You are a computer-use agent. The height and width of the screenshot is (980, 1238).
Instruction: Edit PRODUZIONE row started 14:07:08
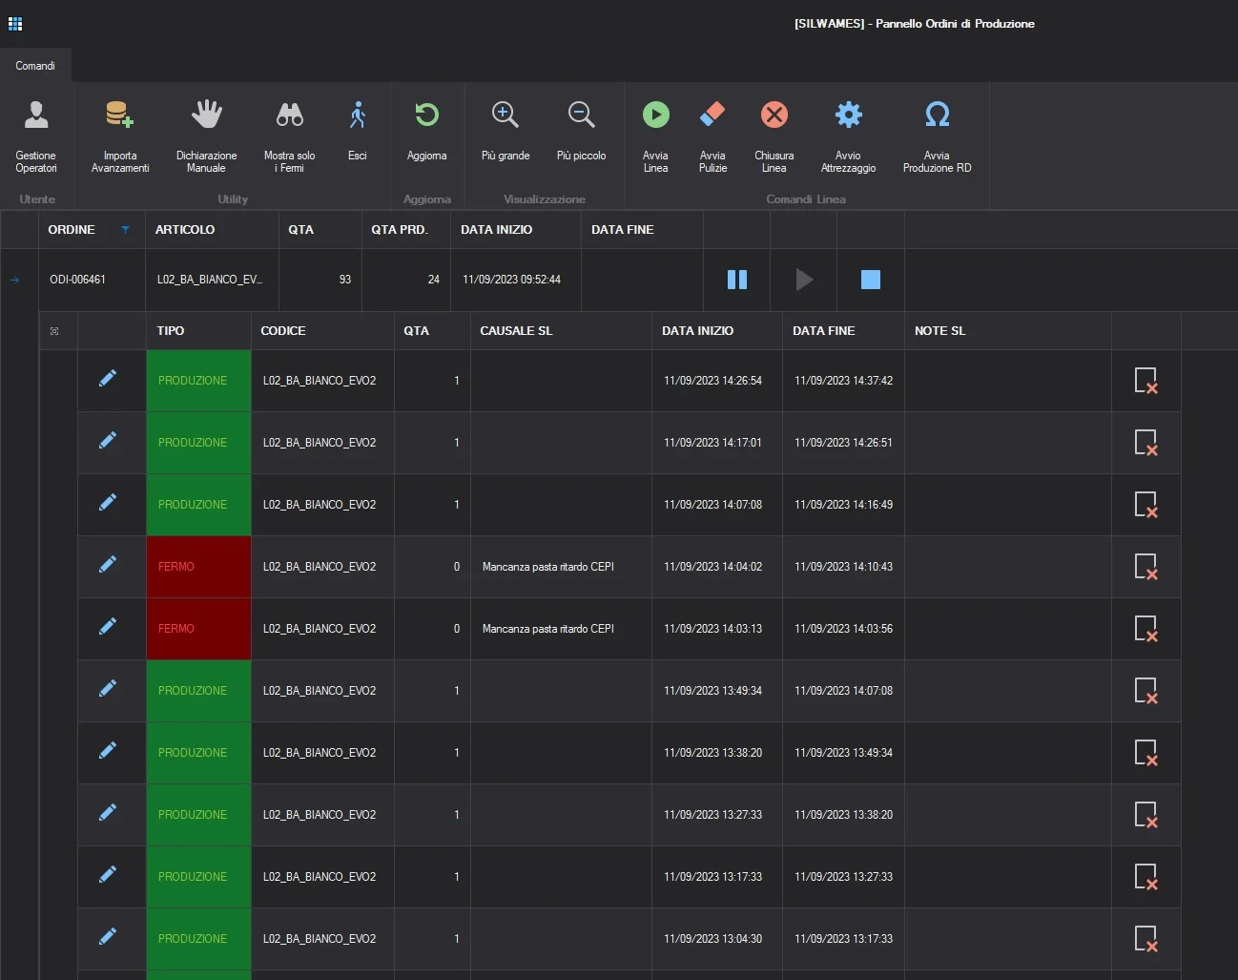108,503
